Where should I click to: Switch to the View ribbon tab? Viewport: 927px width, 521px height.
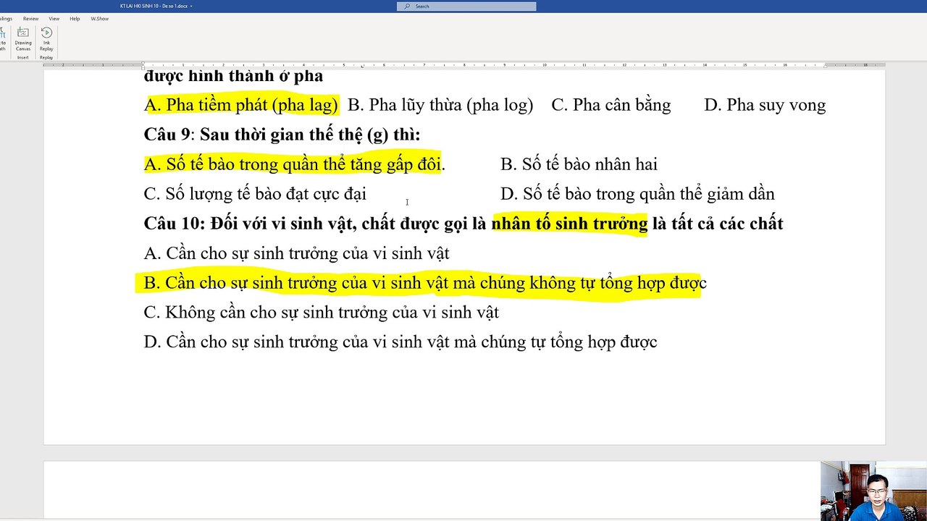pyautogui.click(x=54, y=19)
